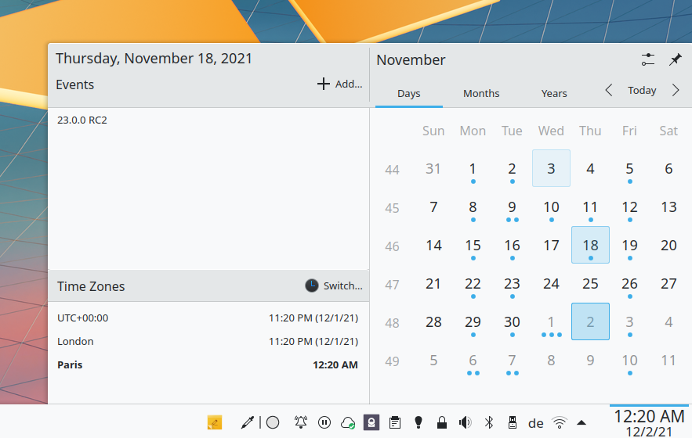692x438 pixels.
Task: Select the Days tab
Action: click(x=409, y=93)
